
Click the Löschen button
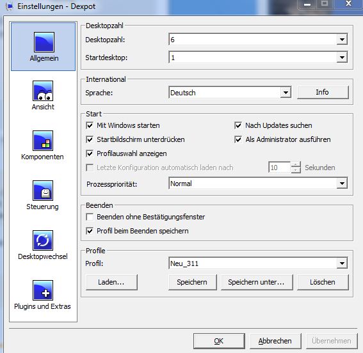pyautogui.click(x=323, y=282)
